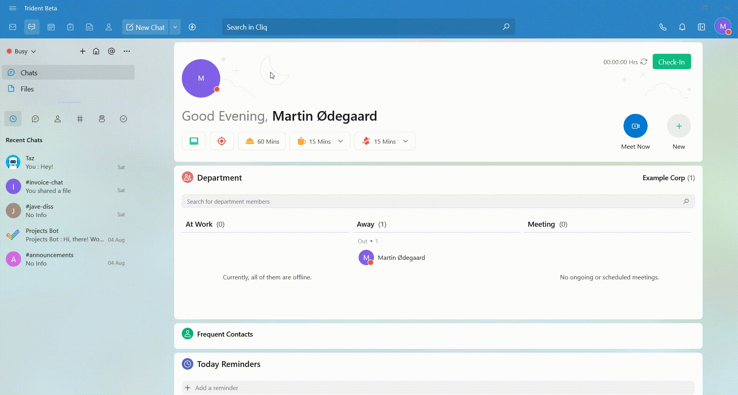Viewport: 738px width, 395px height.
Task: Switch to the channels hashtag tab
Action: pos(80,119)
